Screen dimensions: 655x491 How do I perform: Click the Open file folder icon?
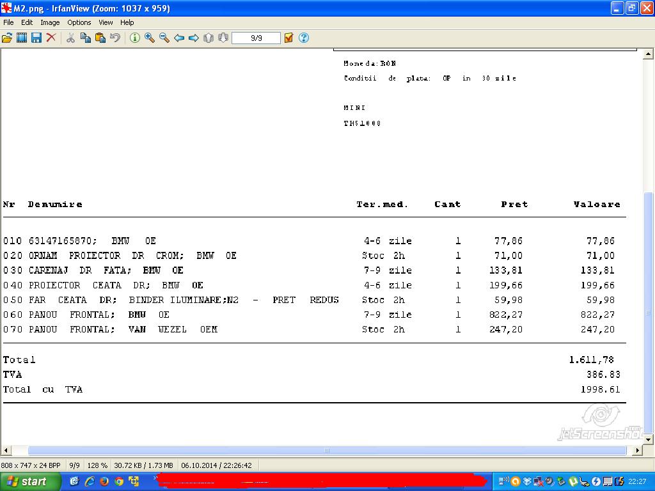7,38
